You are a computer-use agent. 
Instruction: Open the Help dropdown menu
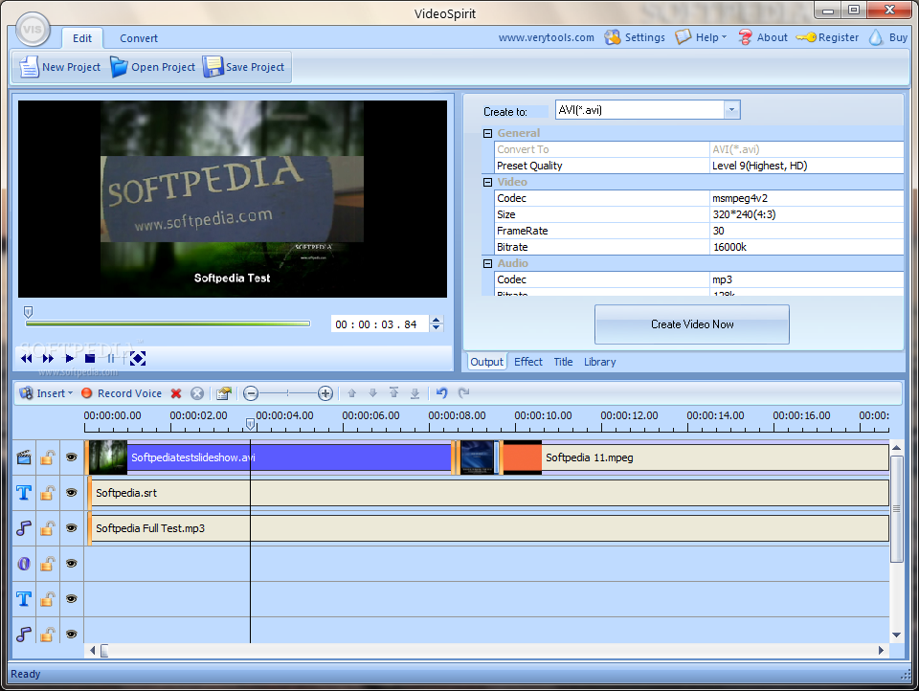(701, 37)
